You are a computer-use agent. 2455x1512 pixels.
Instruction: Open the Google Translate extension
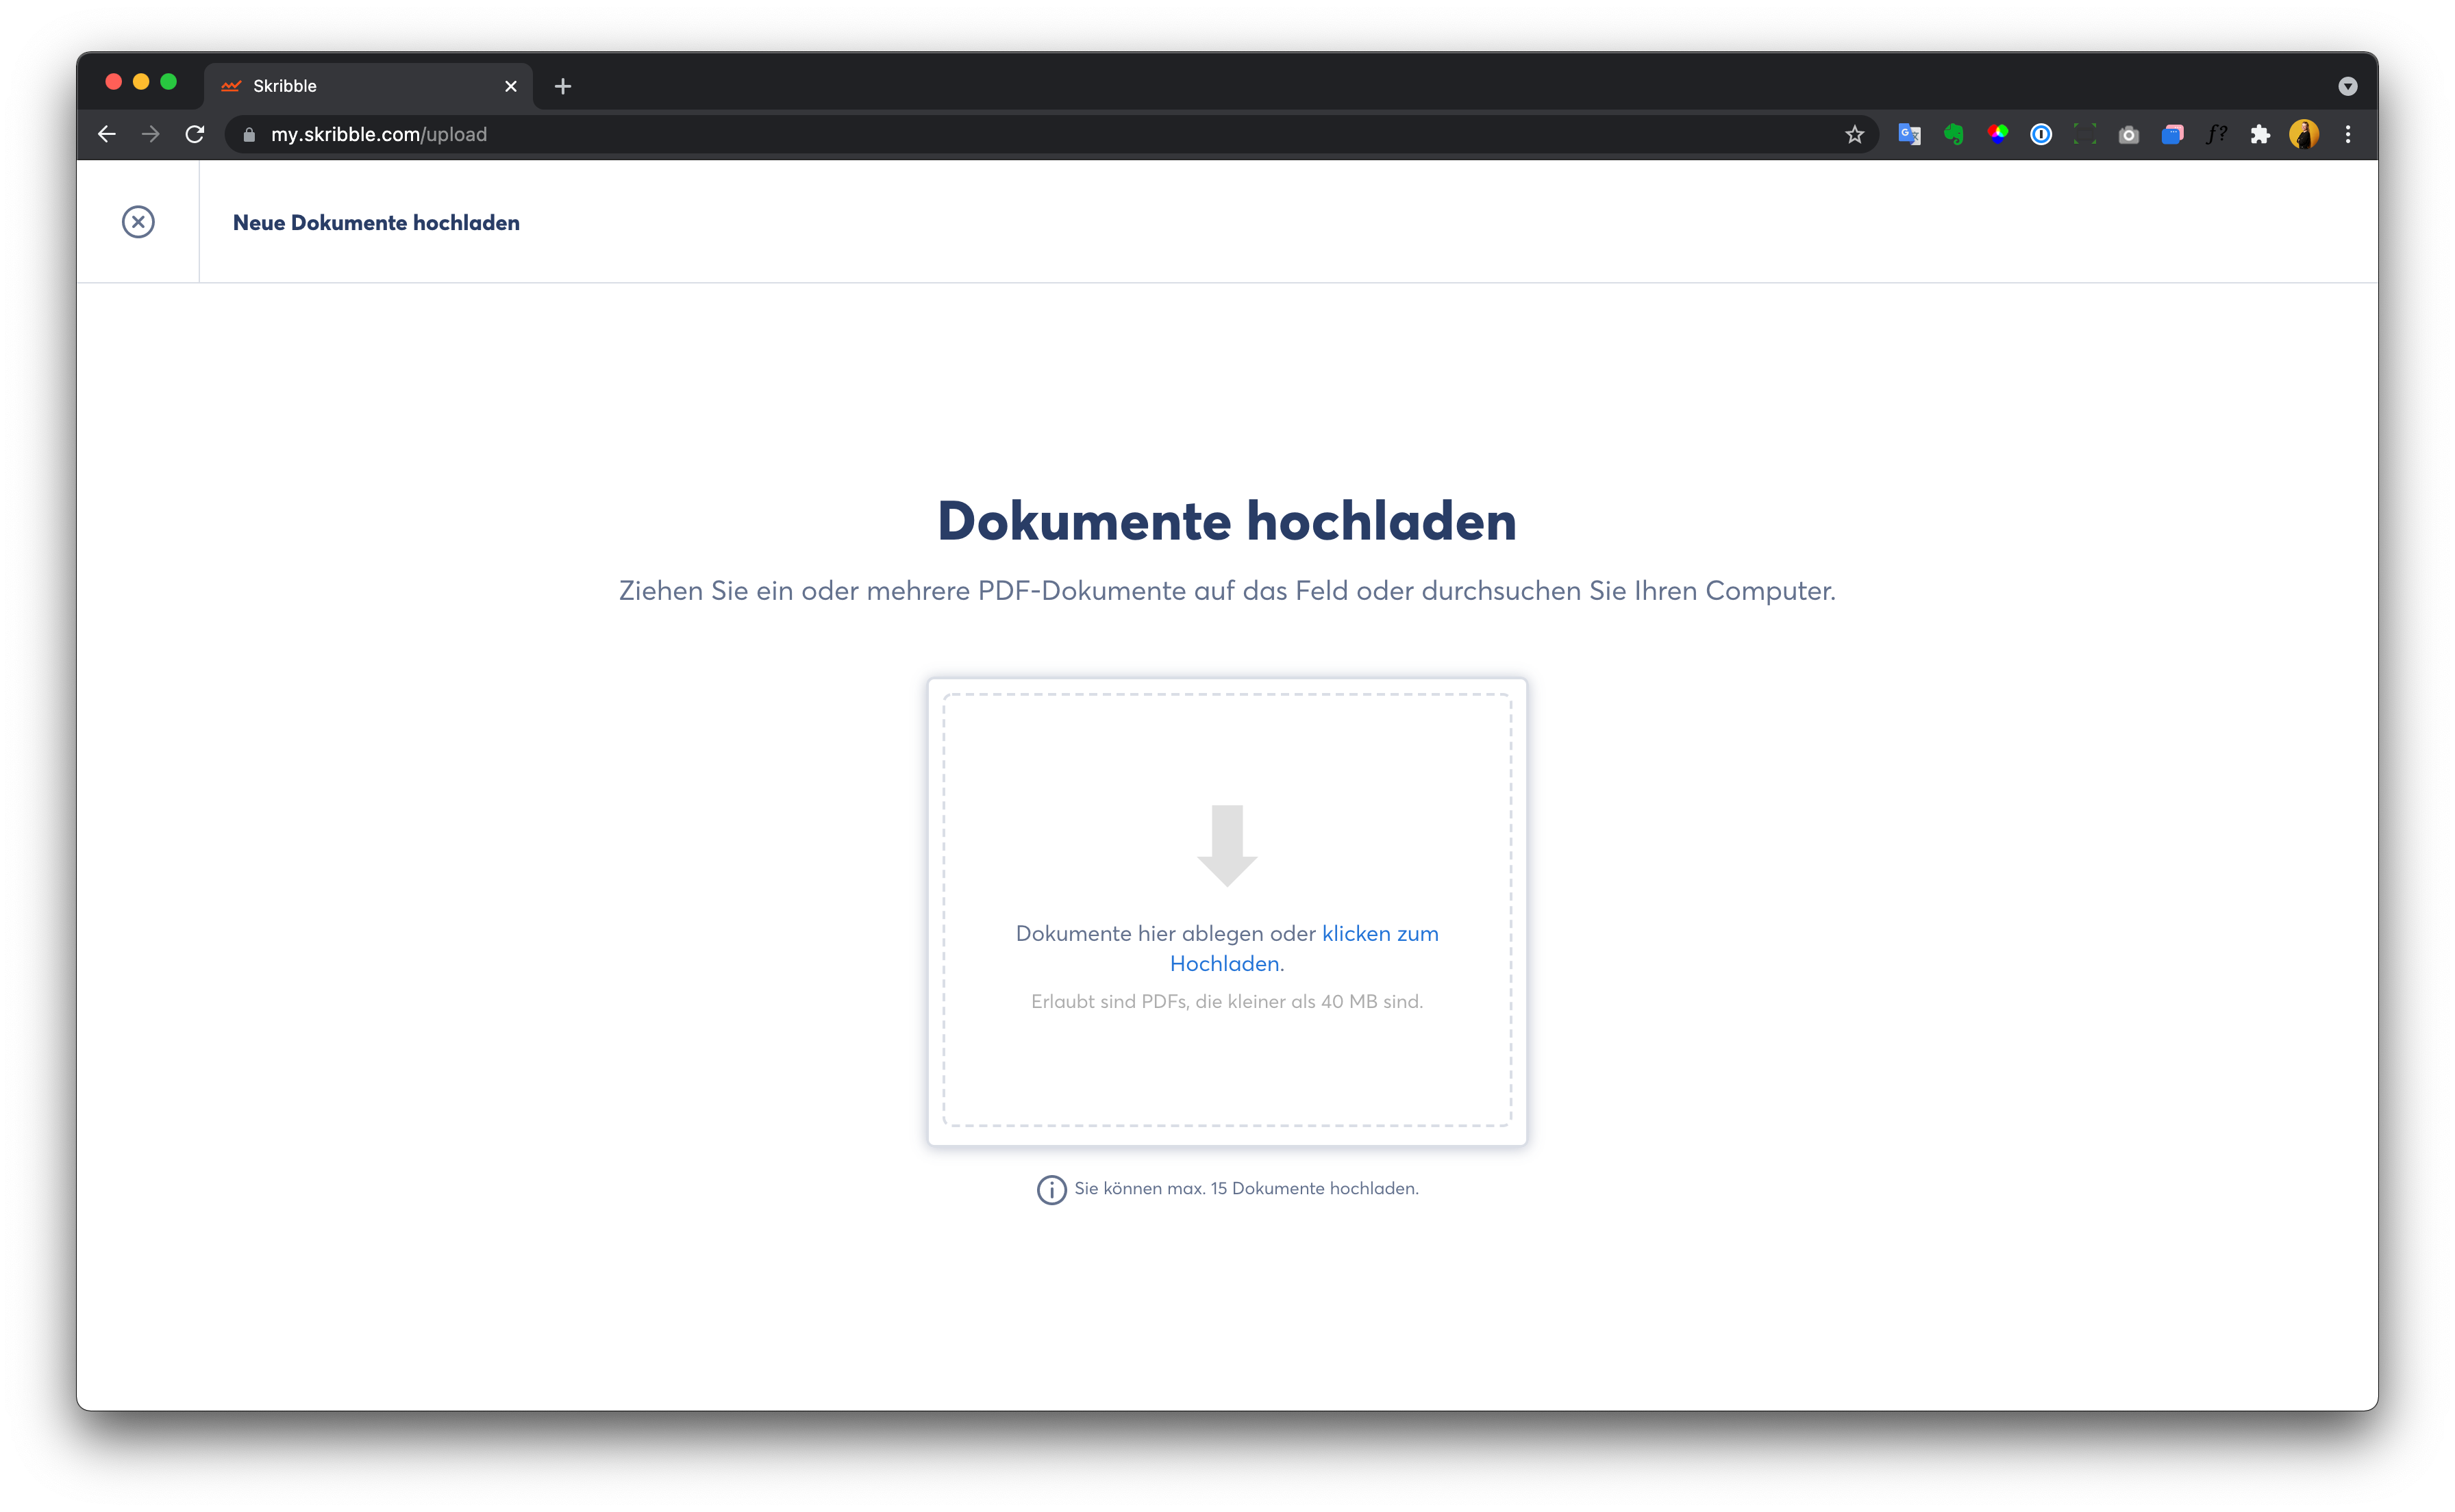pyautogui.click(x=1910, y=135)
